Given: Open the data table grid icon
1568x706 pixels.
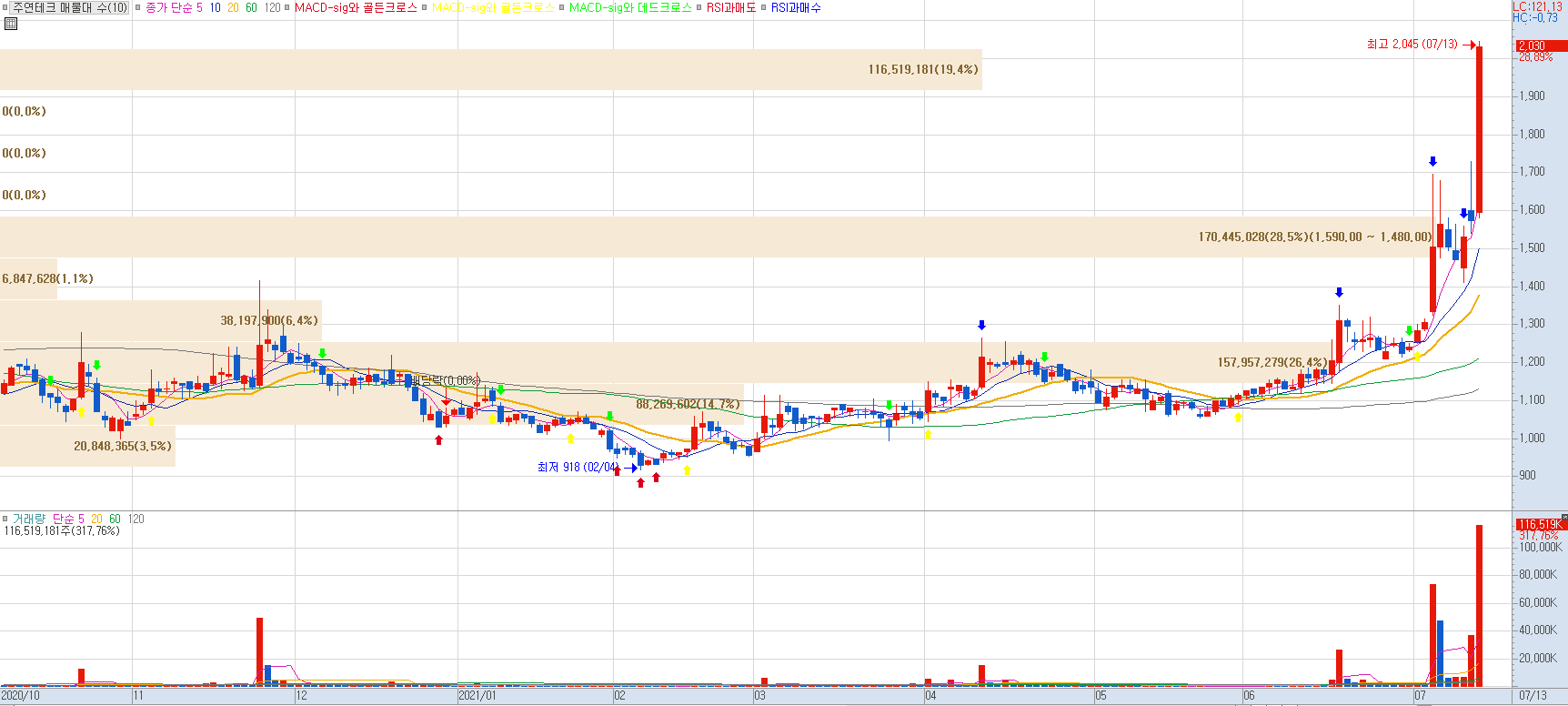Looking at the screenshot, I should coord(11,24).
